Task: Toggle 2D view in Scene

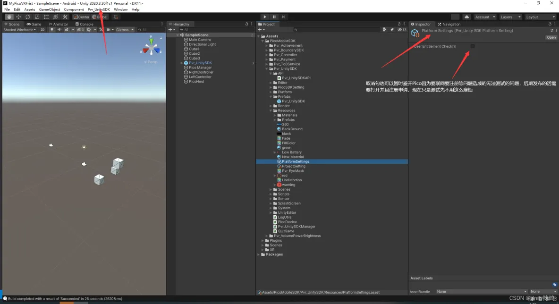Action: tap(42, 30)
